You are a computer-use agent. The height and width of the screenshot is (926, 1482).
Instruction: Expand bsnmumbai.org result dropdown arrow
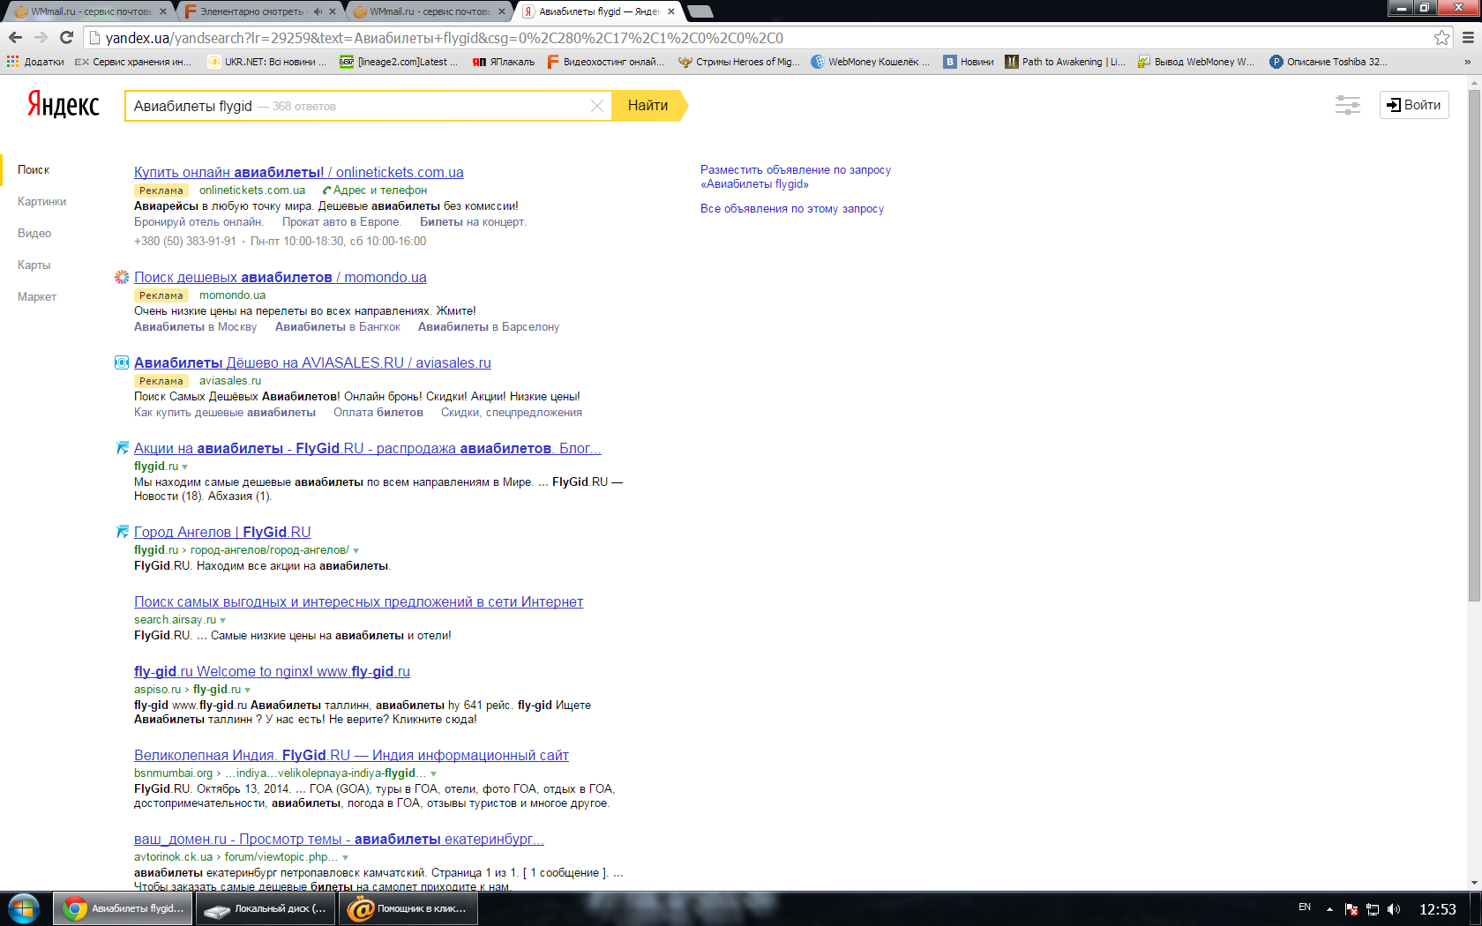pos(434,773)
